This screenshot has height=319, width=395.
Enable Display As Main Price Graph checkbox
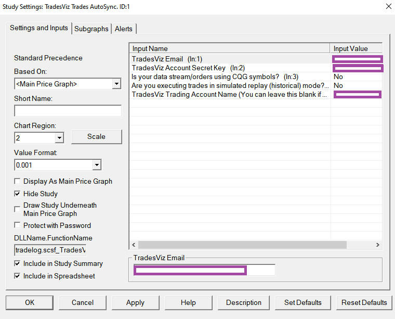[17, 181]
